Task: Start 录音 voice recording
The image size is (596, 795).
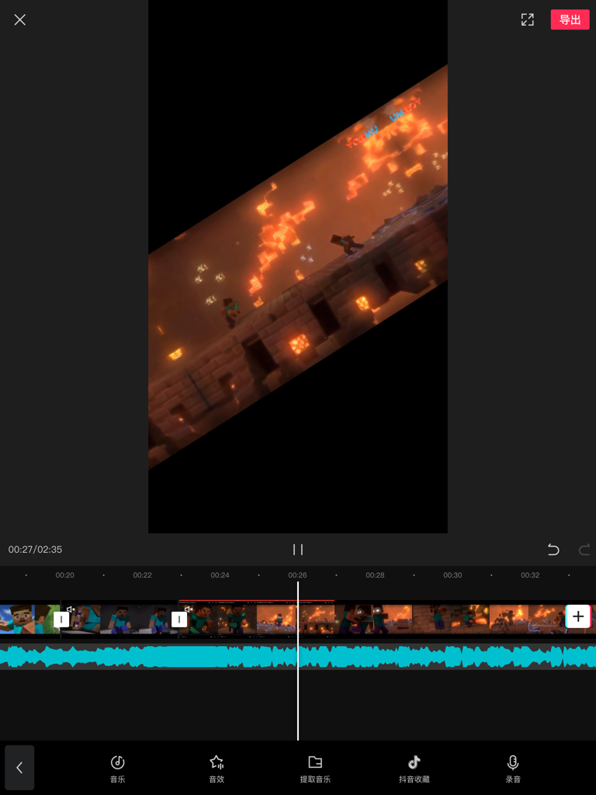Action: [513, 769]
